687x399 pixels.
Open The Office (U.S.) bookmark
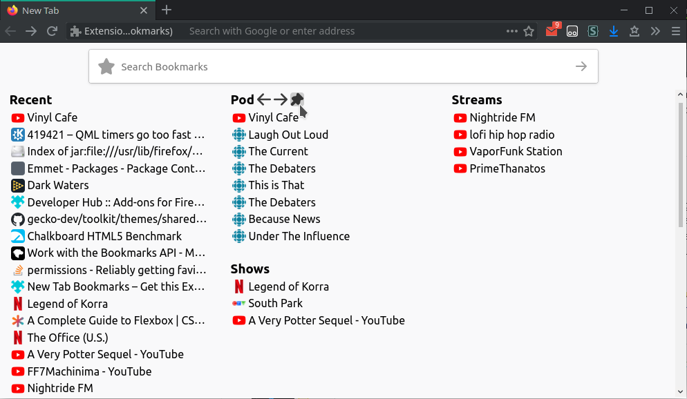(59, 338)
